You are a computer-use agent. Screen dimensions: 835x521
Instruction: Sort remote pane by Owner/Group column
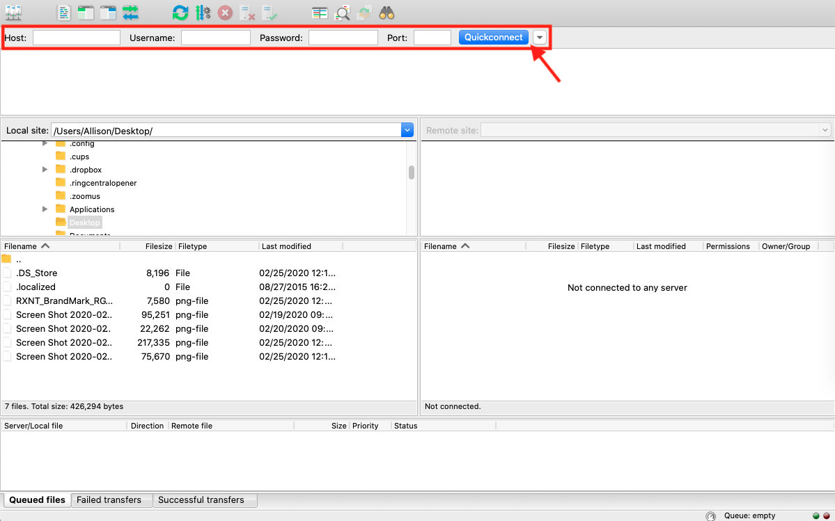[788, 246]
